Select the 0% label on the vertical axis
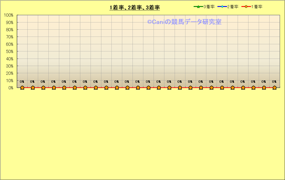This screenshot has height=180, width=285. tap(11, 88)
